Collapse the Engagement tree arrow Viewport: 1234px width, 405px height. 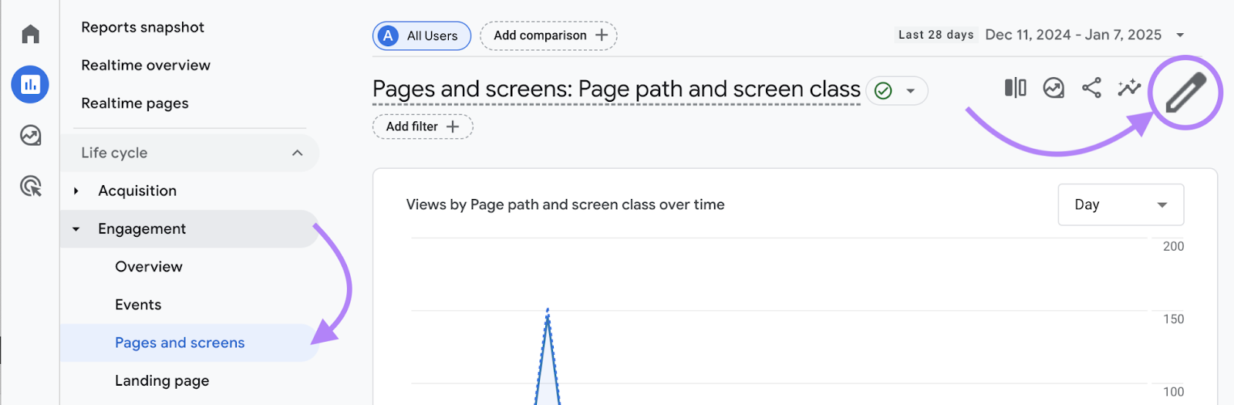[x=76, y=229]
